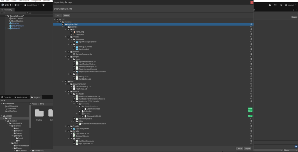Image resolution: width=298 pixels, height=152 pixels.
Task: Click the cloud services icon in toolbar
Action: 270,5
